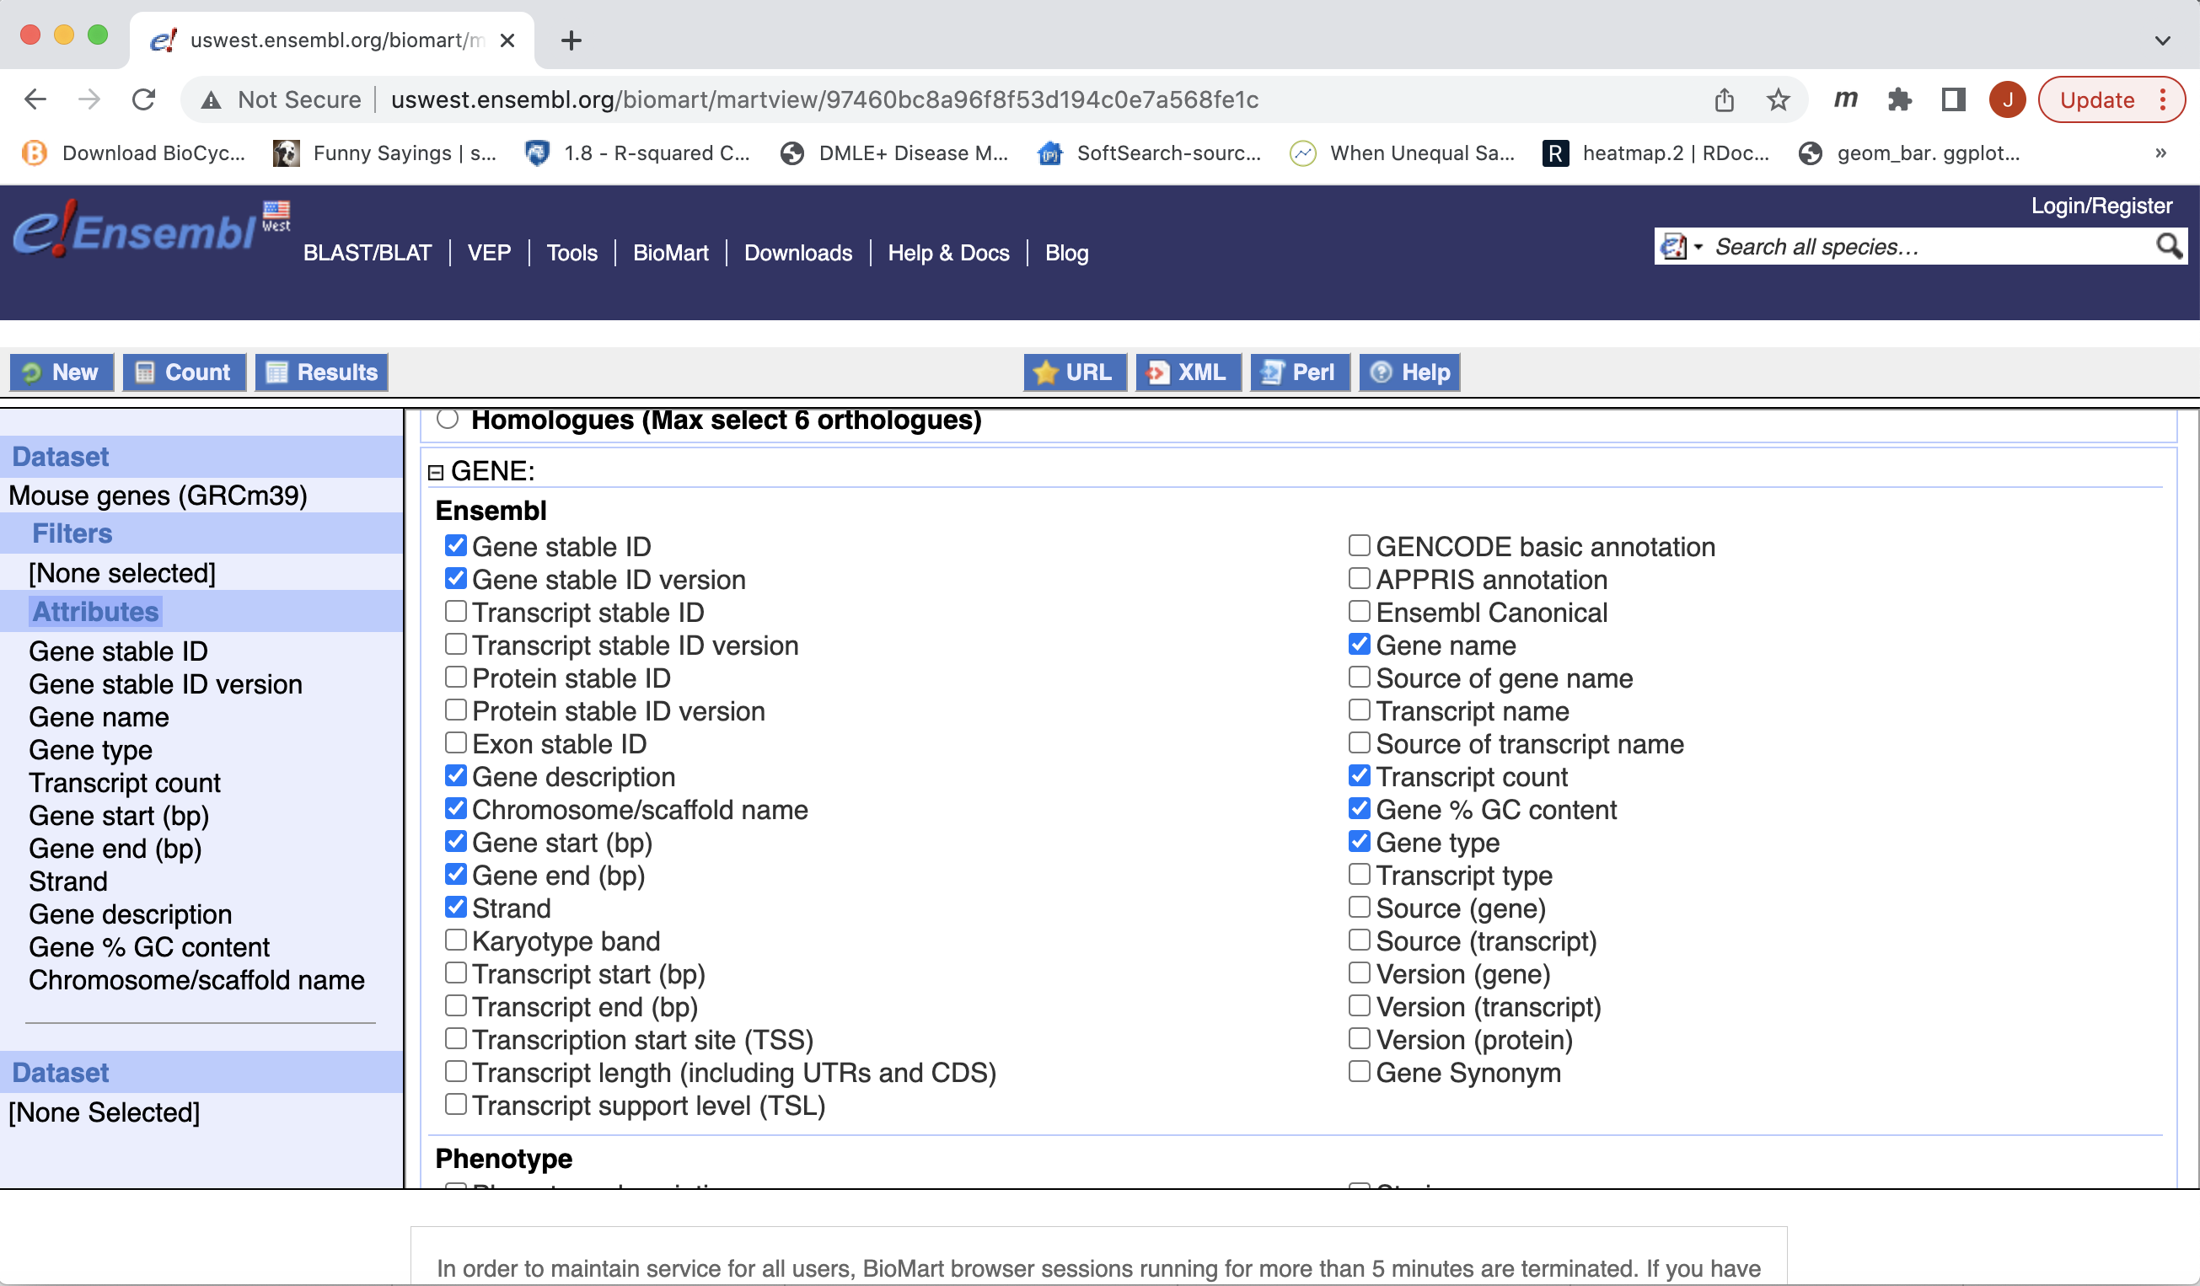
Task: Click the Perl export icon
Action: point(1298,372)
